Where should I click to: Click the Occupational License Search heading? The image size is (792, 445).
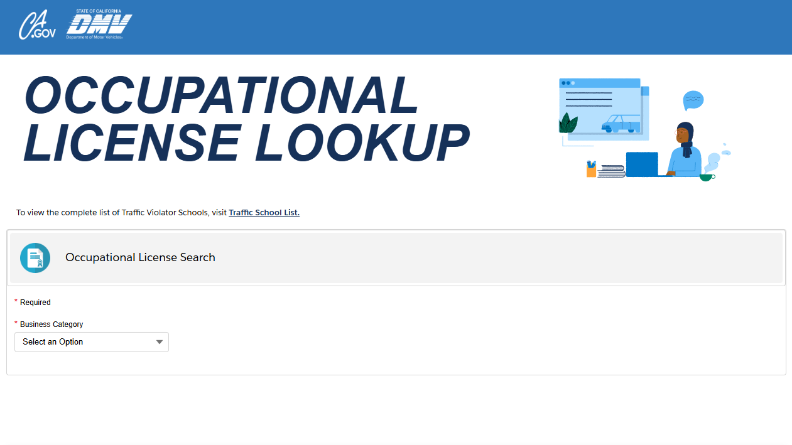coord(140,257)
